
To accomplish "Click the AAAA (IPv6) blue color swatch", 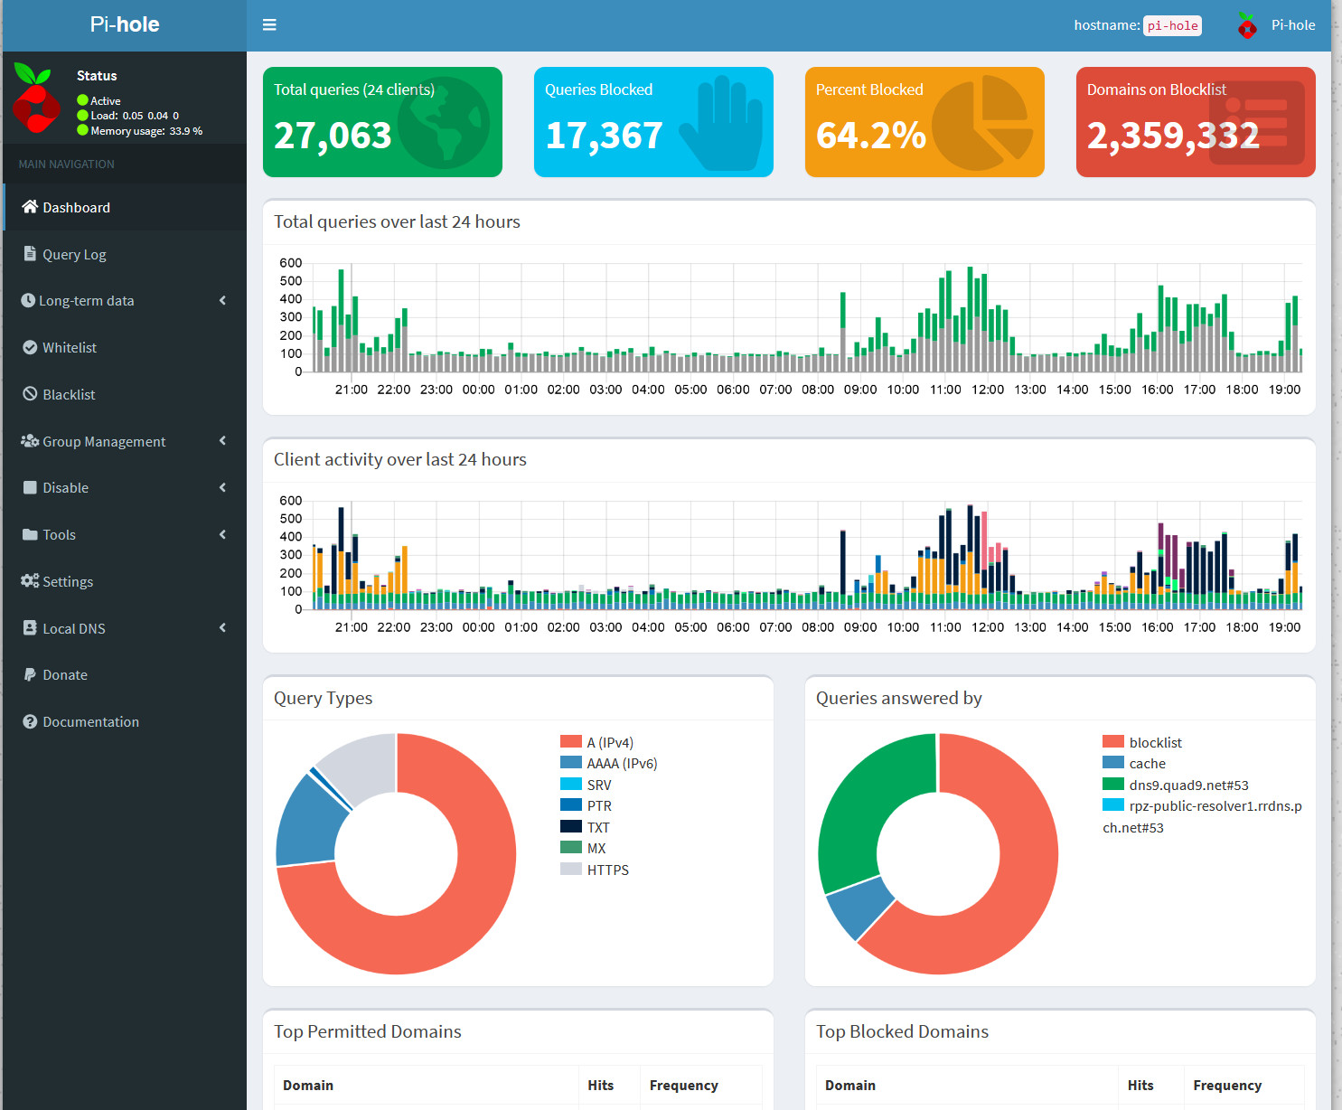I will click(570, 763).
